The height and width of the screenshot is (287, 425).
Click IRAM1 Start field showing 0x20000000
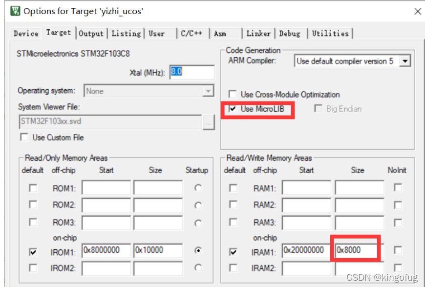[306, 250]
